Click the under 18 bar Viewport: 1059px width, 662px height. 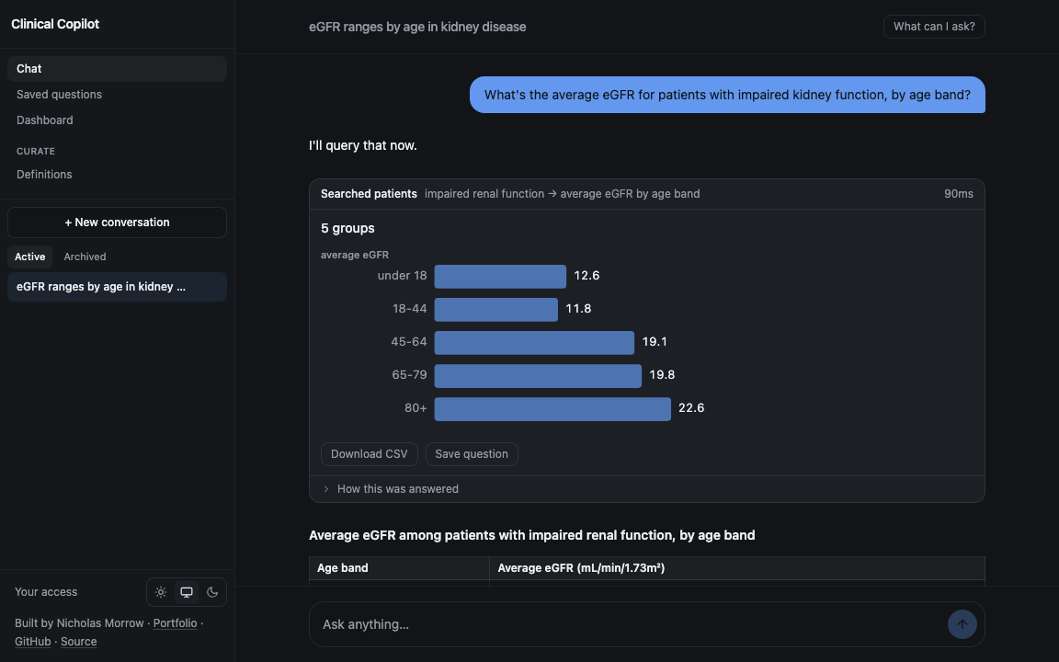(500, 276)
